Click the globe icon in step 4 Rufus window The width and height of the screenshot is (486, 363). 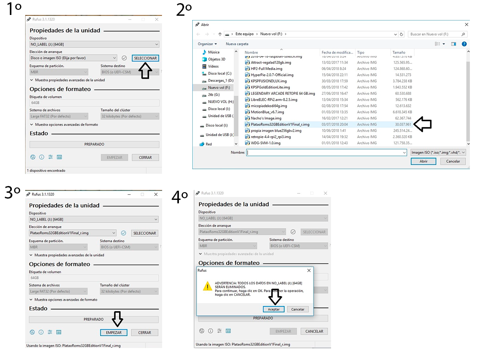202,331
